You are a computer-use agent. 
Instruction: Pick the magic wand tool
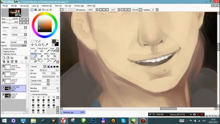tap(40, 41)
